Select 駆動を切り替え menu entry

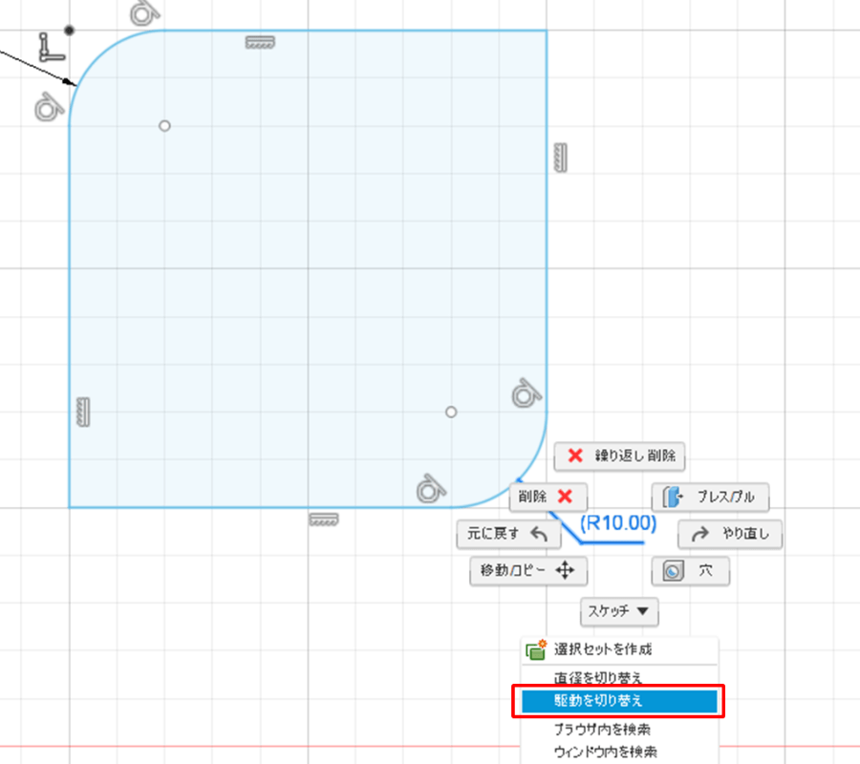(x=619, y=701)
